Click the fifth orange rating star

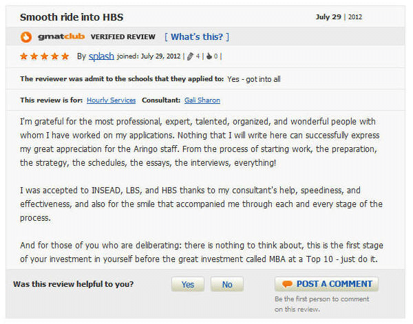[65, 56]
